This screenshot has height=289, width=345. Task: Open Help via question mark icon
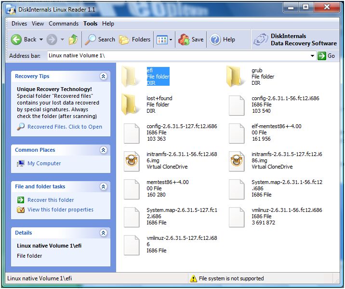click(215, 39)
